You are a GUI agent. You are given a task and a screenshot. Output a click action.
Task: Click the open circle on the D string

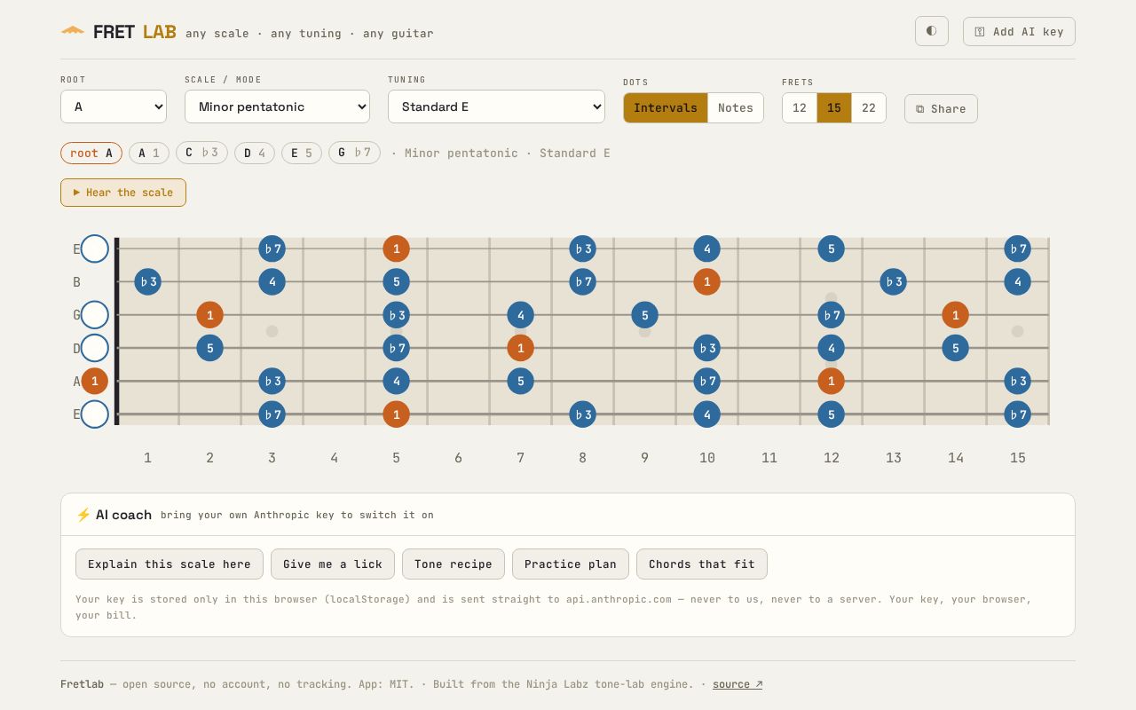click(x=94, y=348)
